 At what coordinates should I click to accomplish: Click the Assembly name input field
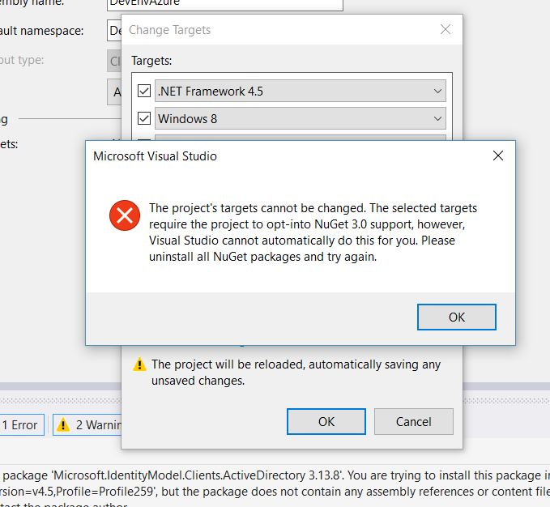(x=225, y=5)
